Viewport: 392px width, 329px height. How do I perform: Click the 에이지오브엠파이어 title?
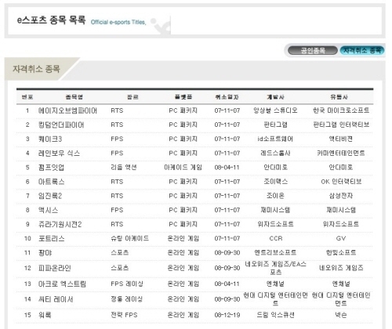(67, 110)
